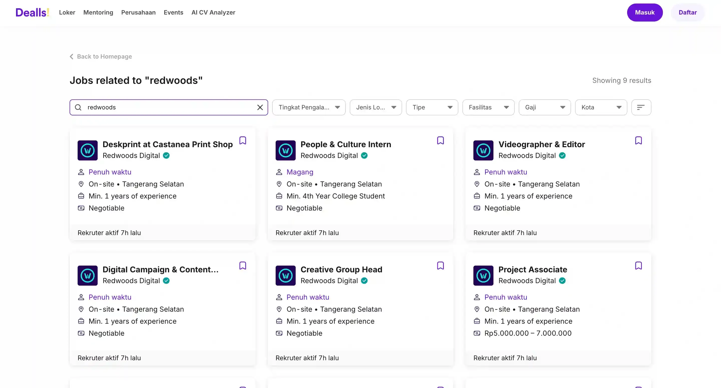Clear the search with X icon
The width and height of the screenshot is (721, 388).
coord(260,107)
